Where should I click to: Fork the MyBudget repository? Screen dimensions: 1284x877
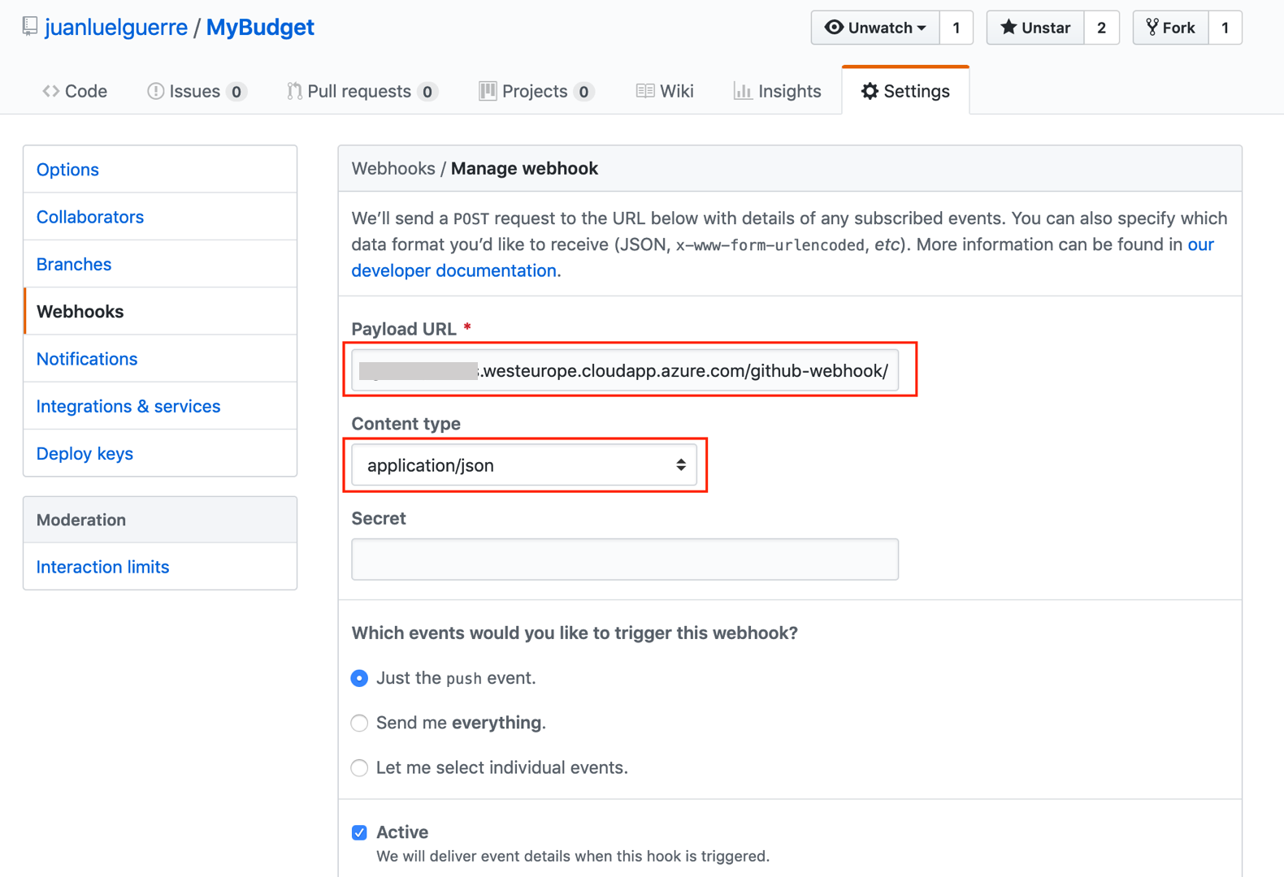pos(1170,28)
